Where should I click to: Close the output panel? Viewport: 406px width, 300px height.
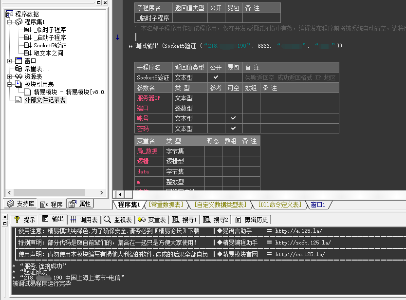click(5, 217)
